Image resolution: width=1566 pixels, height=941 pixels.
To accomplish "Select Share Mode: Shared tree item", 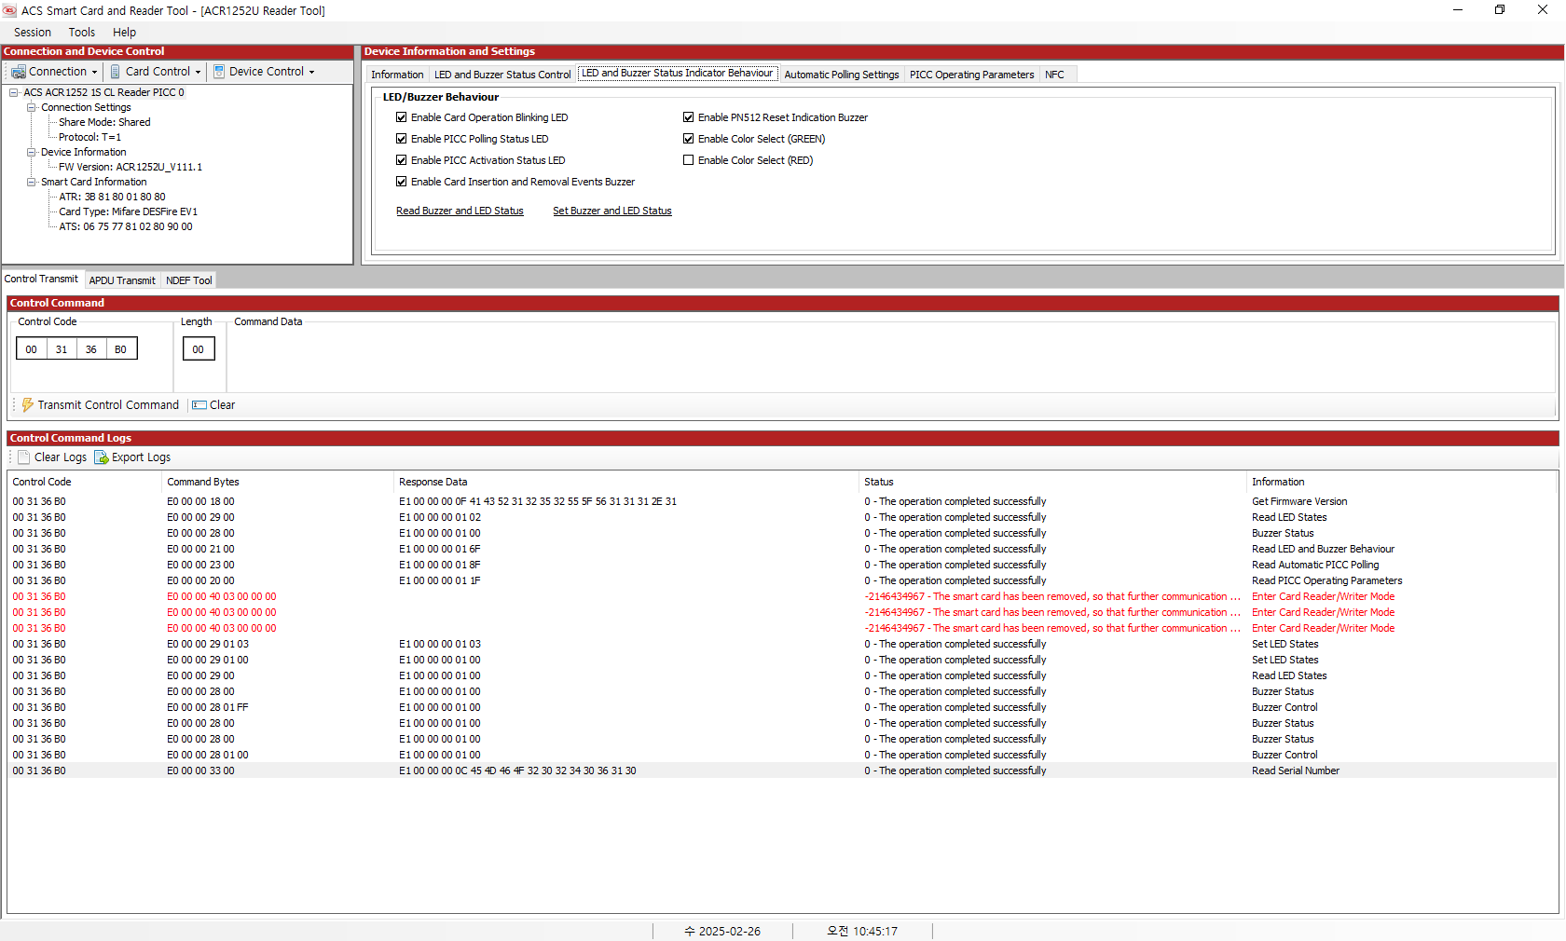I will click(104, 122).
